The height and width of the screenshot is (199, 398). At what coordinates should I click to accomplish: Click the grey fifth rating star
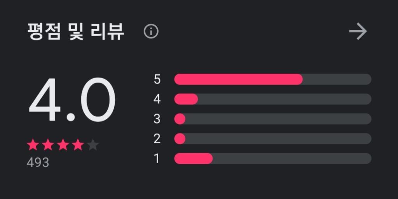93,145
